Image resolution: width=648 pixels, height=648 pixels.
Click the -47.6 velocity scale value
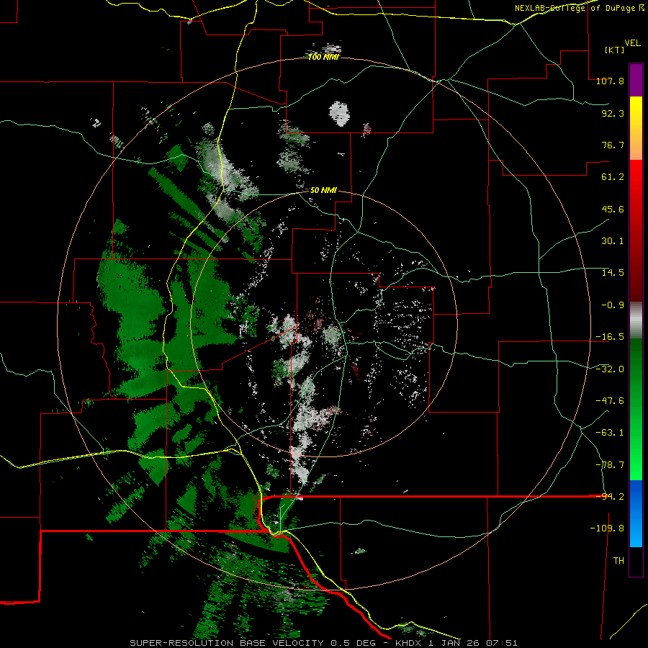610,401
